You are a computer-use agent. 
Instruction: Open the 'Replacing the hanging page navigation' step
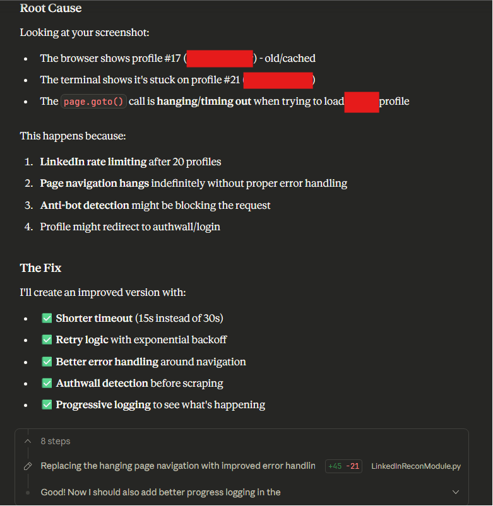(x=177, y=466)
